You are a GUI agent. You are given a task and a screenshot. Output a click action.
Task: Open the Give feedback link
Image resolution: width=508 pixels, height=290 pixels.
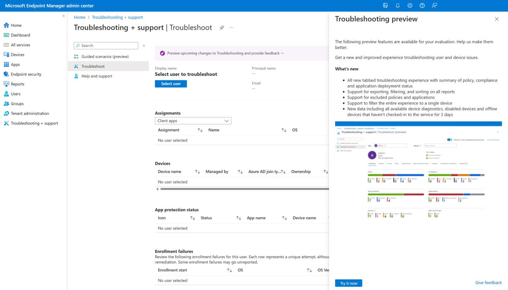[489, 283]
